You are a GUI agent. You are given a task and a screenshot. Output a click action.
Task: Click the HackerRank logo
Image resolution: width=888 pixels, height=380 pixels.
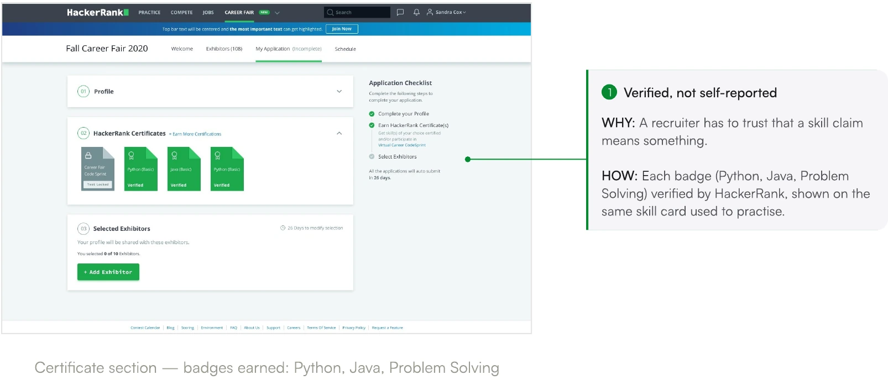(98, 12)
